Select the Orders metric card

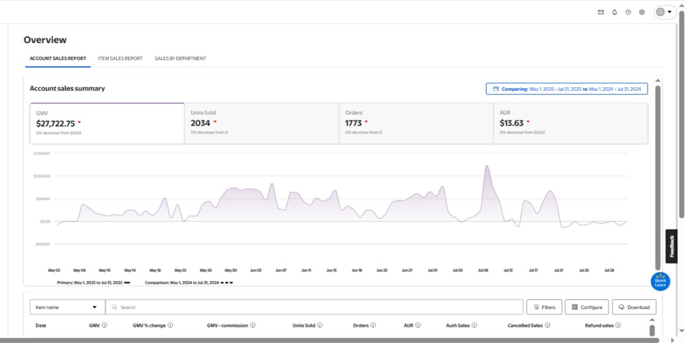tap(416, 123)
